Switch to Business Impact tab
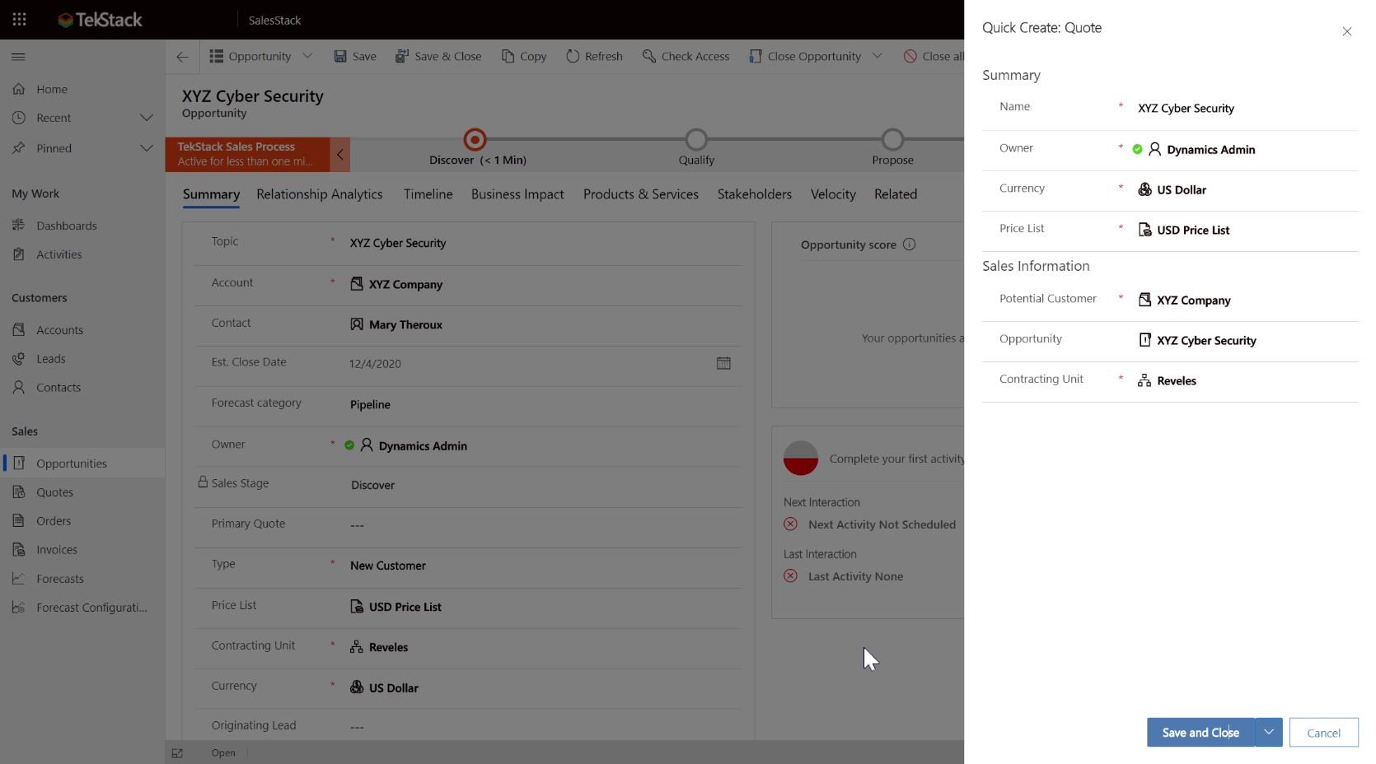 coord(517,194)
